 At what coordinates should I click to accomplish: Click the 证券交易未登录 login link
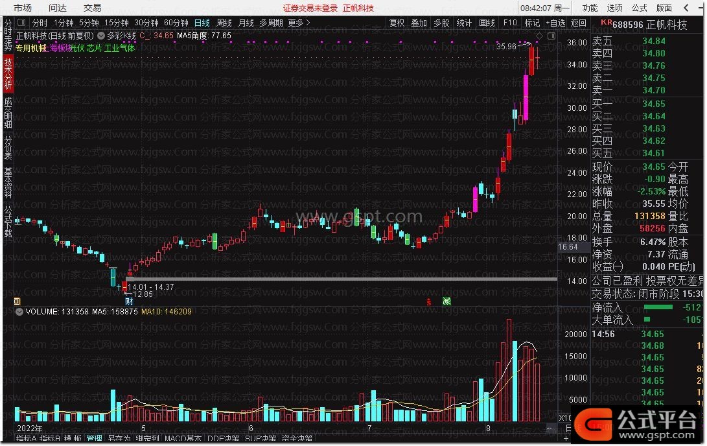point(310,8)
